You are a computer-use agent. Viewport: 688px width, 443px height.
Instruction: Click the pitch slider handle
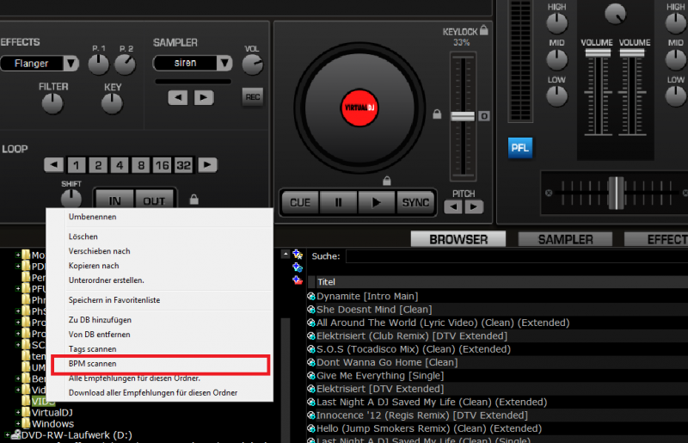coord(463,116)
